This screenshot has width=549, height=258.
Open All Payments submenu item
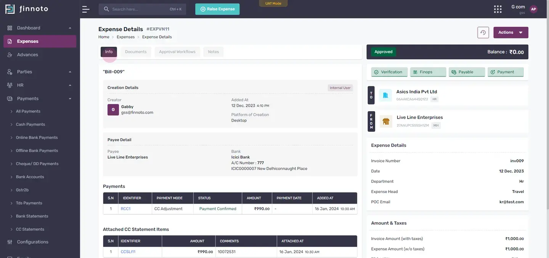[28, 111]
